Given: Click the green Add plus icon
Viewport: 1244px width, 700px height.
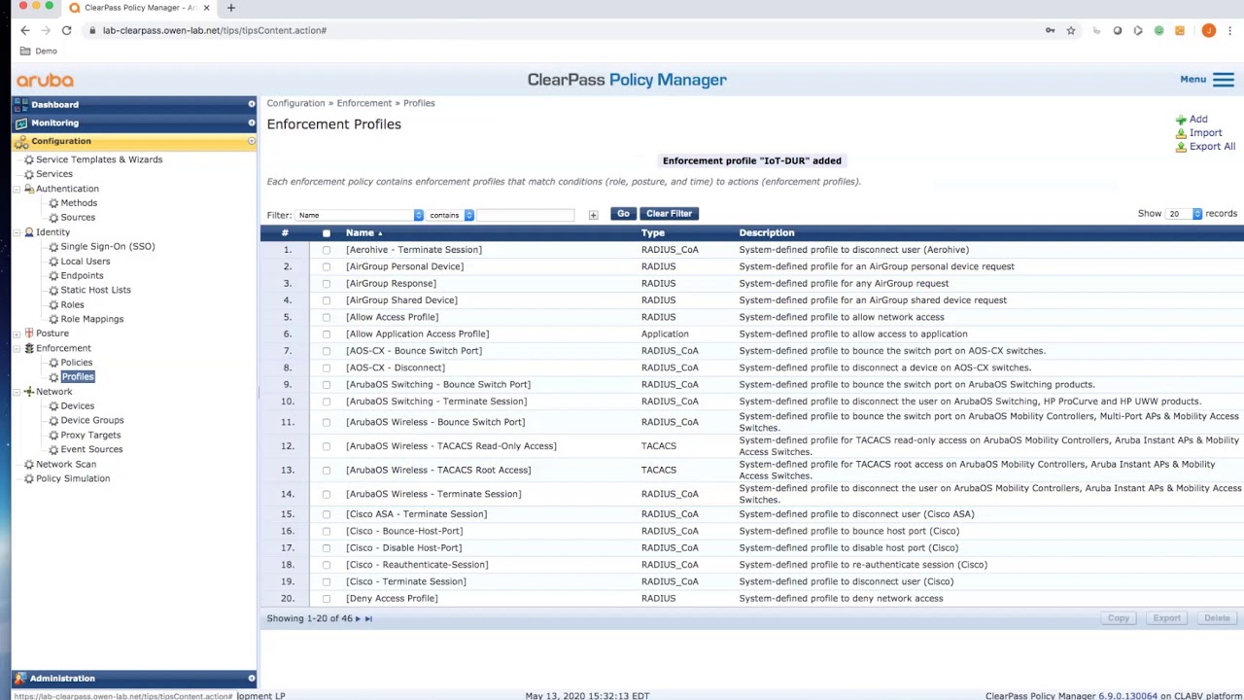Looking at the screenshot, I should (x=1181, y=120).
